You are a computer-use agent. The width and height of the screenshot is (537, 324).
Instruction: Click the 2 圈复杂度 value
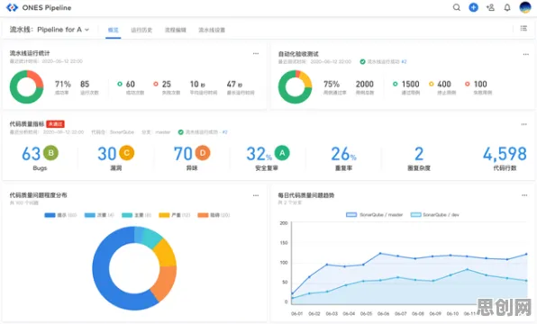tap(419, 154)
